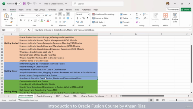
Task: Open the File menu
Action: 5,10
